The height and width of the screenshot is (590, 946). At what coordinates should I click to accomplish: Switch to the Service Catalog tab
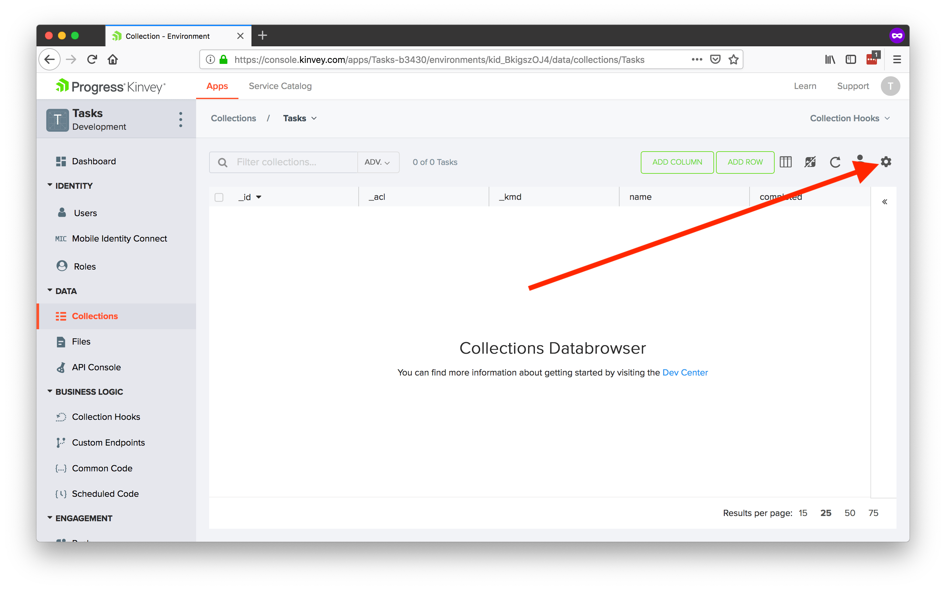pyautogui.click(x=280, y=86)
